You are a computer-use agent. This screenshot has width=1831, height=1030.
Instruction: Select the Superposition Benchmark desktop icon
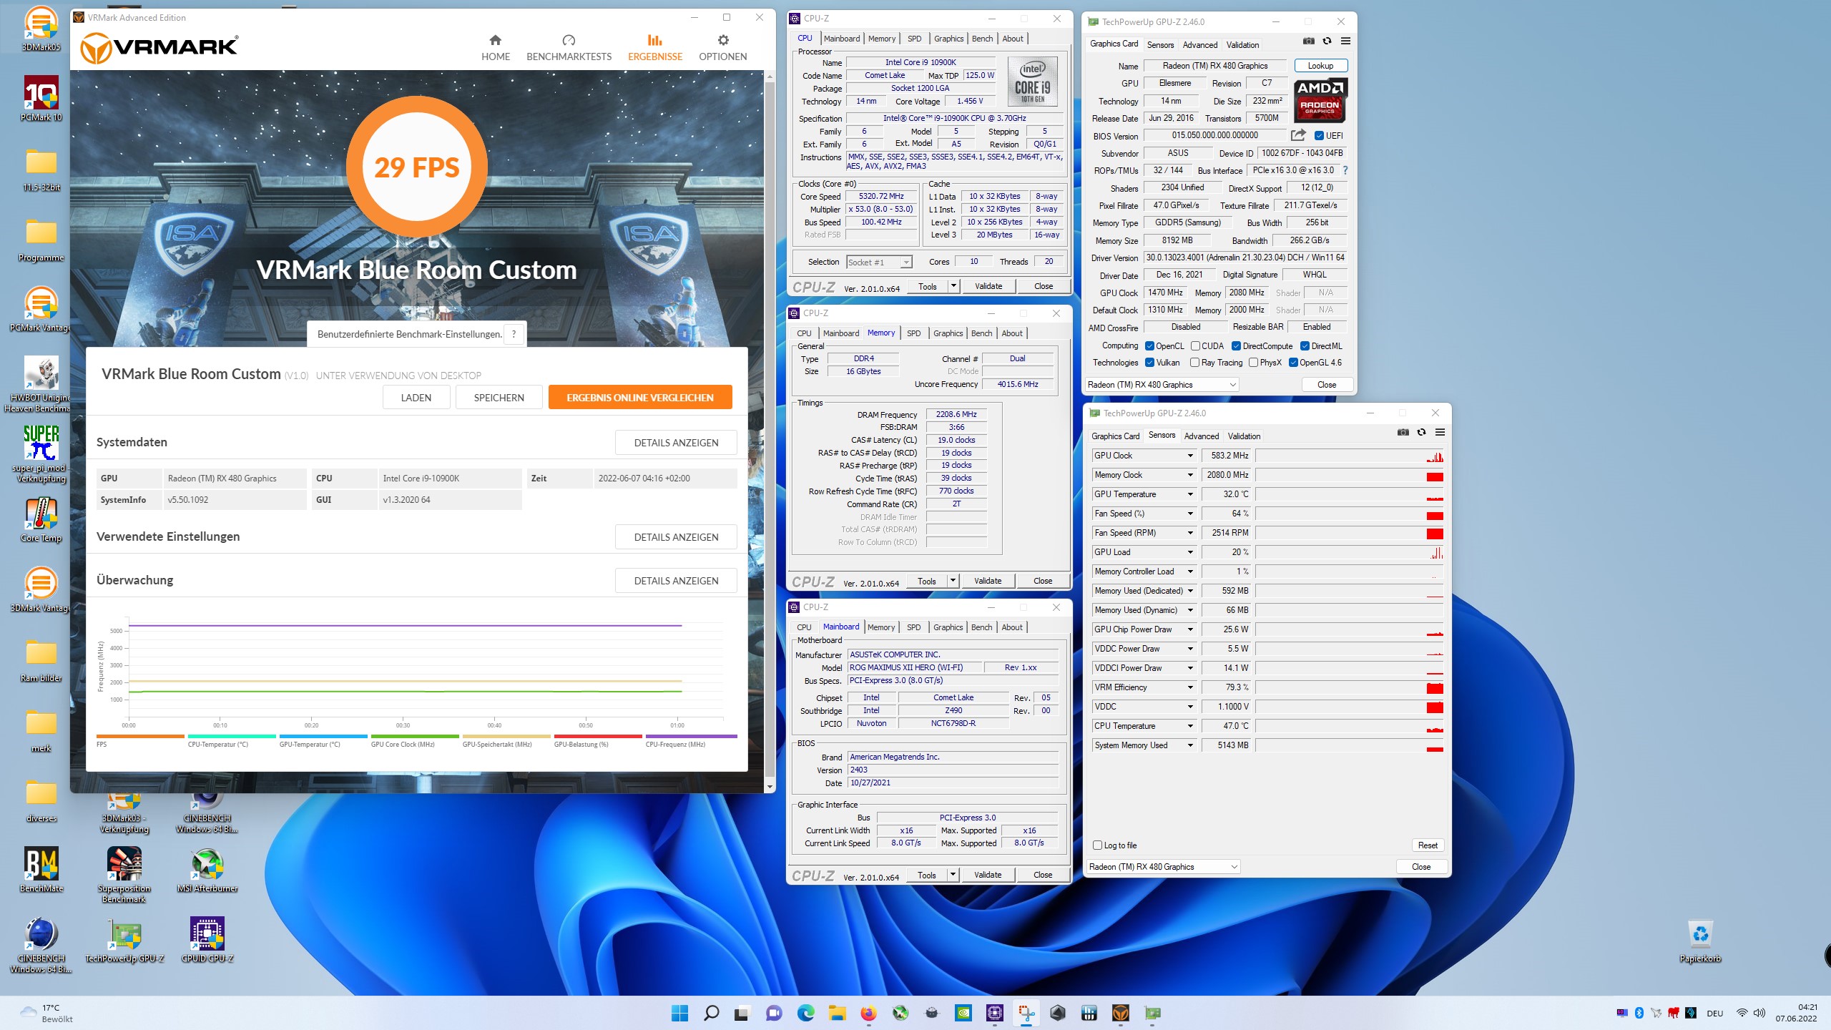124,875
